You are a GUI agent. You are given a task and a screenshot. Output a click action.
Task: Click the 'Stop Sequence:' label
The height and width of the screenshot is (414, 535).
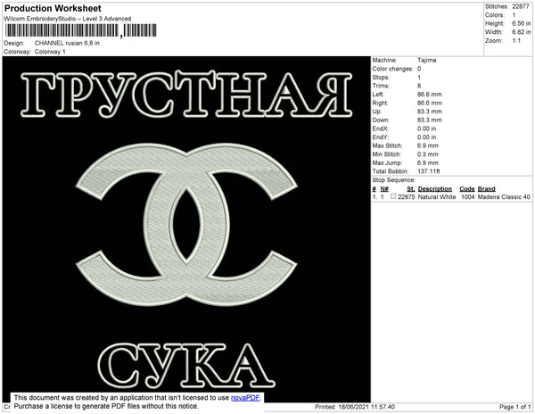[x=394, y=180]
